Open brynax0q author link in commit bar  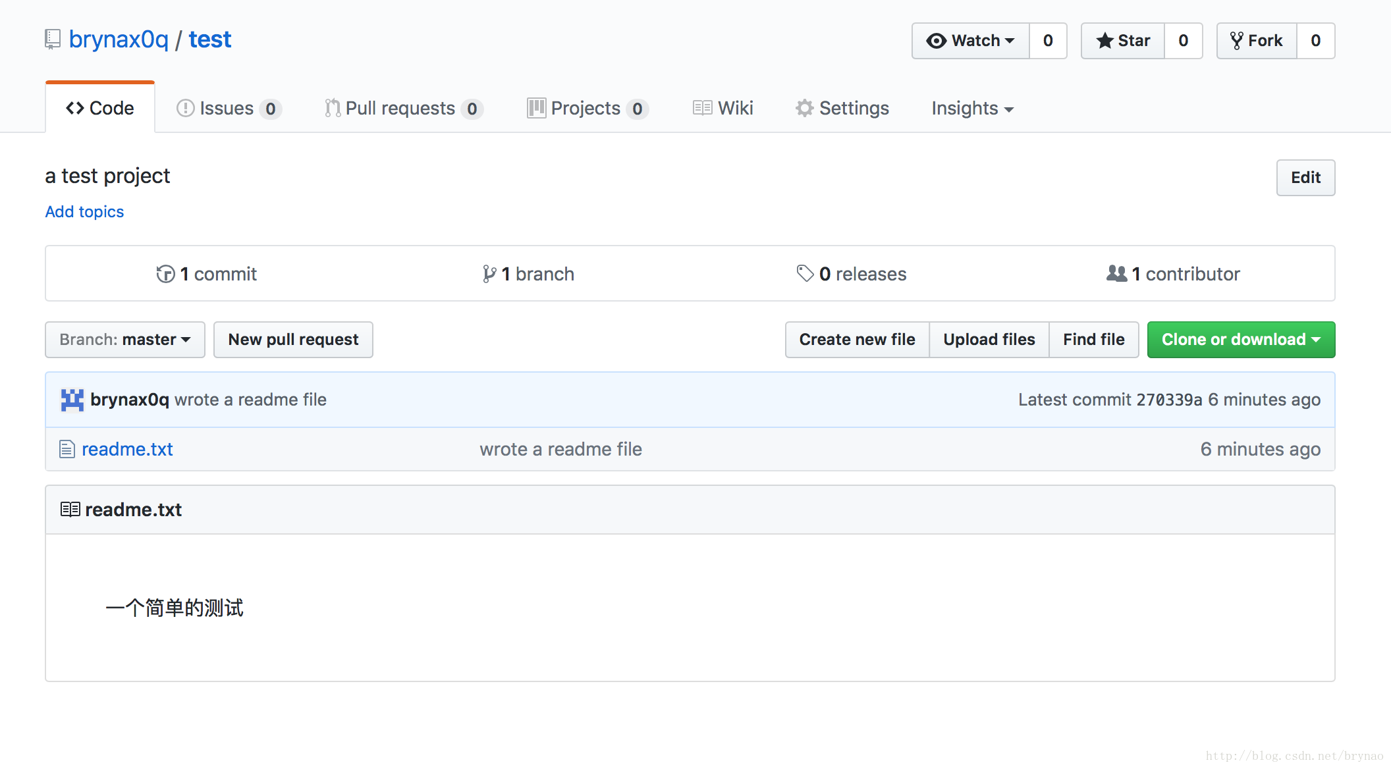[130, 400]
